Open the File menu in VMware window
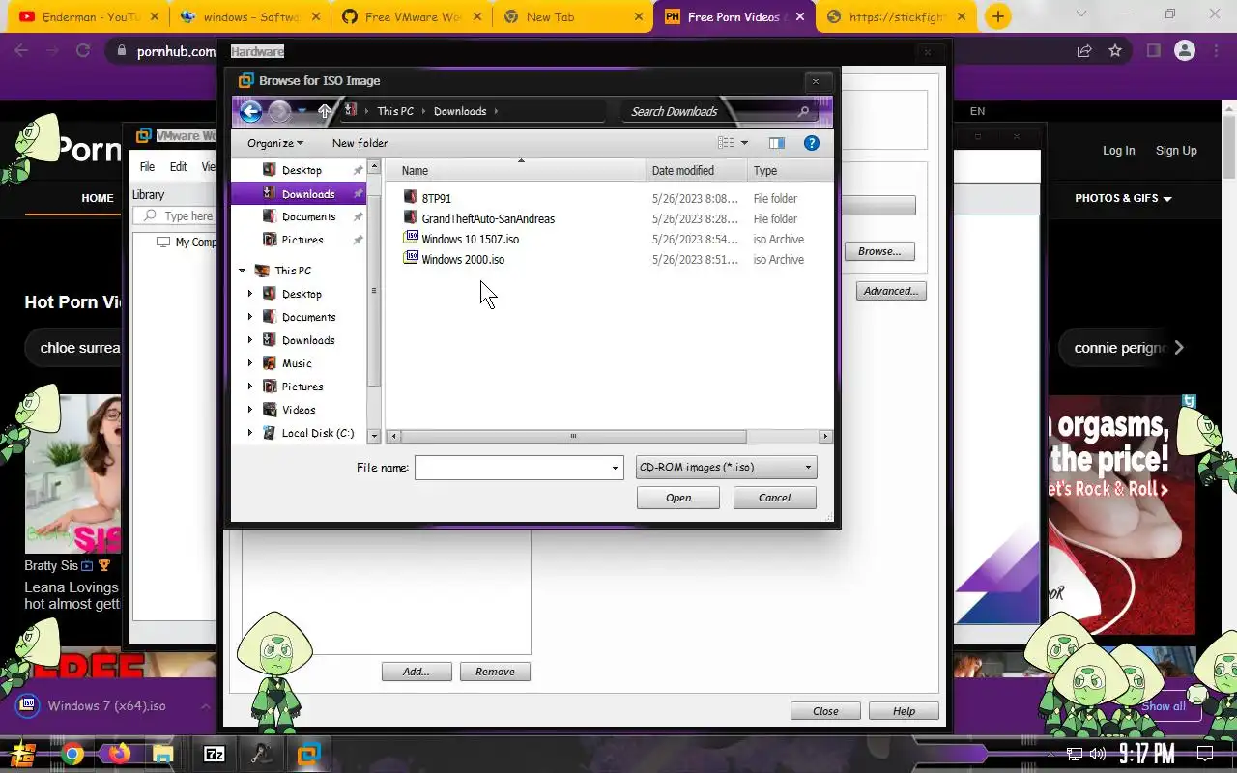 (147, 166)
